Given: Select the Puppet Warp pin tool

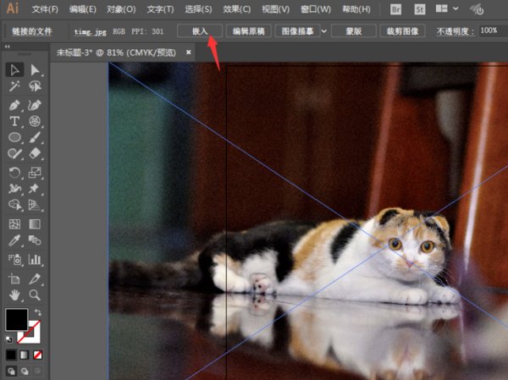Looking at the screenshot, I should tap(35, 189).
